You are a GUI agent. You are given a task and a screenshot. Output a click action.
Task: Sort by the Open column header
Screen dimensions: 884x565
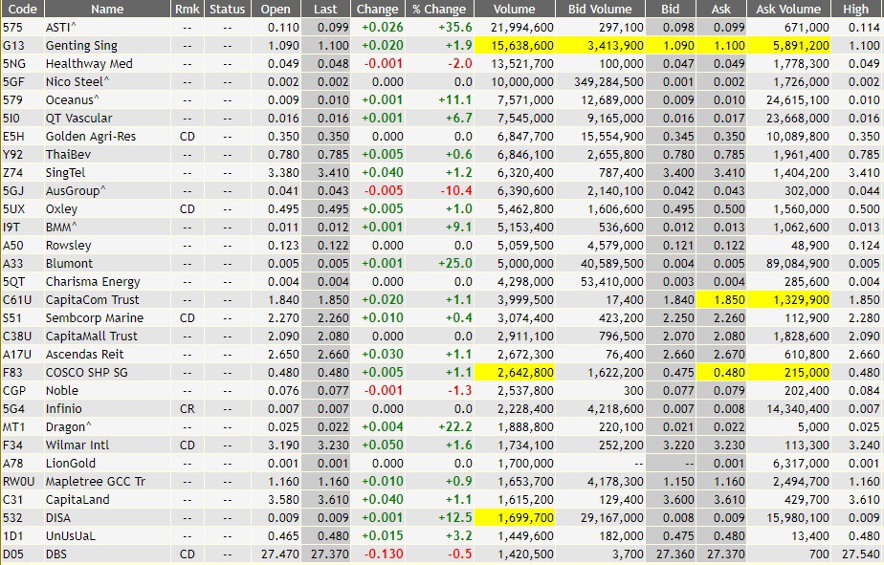tap(276, 9)
